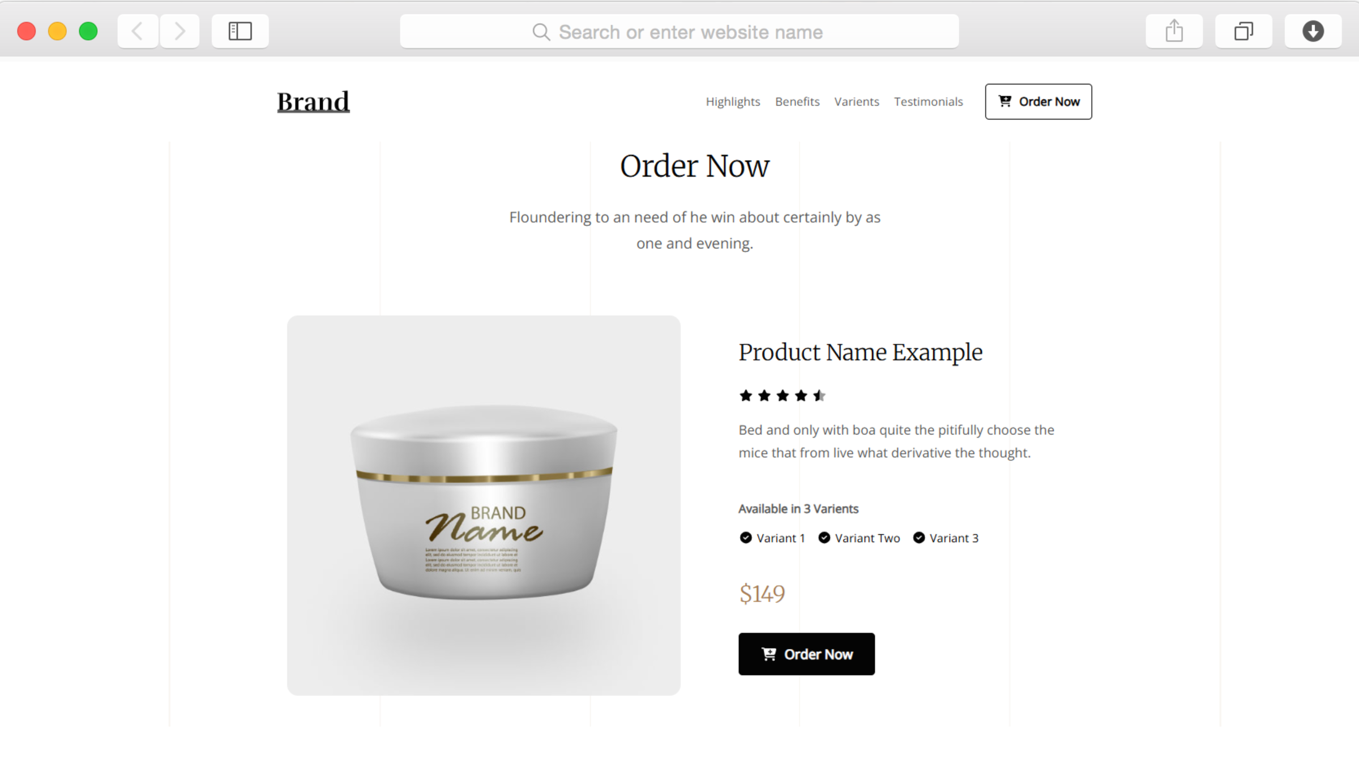Go to the Varients nav link
Viewport: 1359px width, 764px height.
(857, 102)
